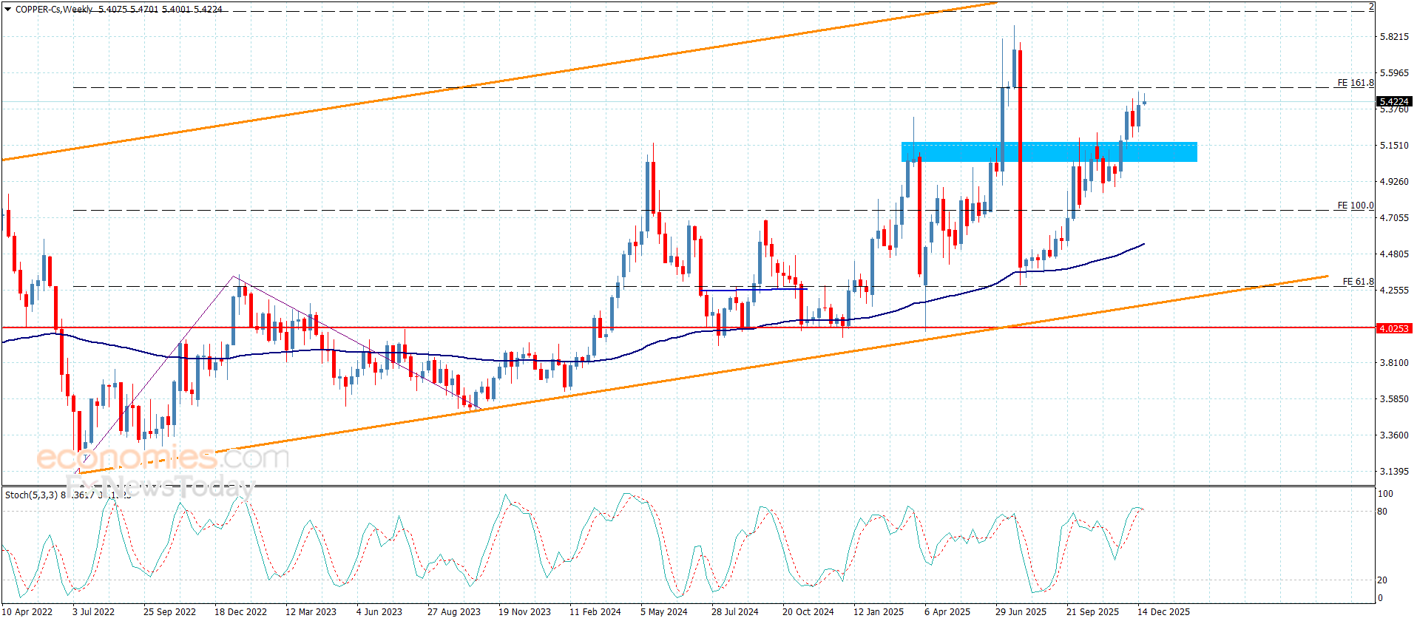1417x621 pixels.
Task: Click the stochastic 80 level axis label
Action: (x=1382, y=512)
